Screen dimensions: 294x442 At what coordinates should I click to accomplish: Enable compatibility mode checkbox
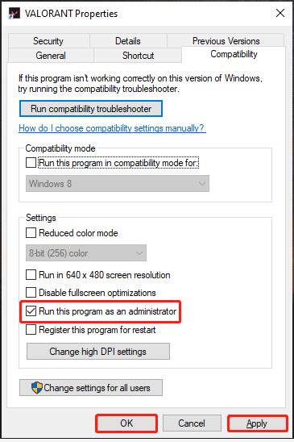pos(31,163)
